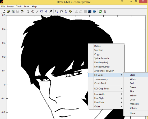Open the File menu
The image size is (148, 119).
click(3, 7)
